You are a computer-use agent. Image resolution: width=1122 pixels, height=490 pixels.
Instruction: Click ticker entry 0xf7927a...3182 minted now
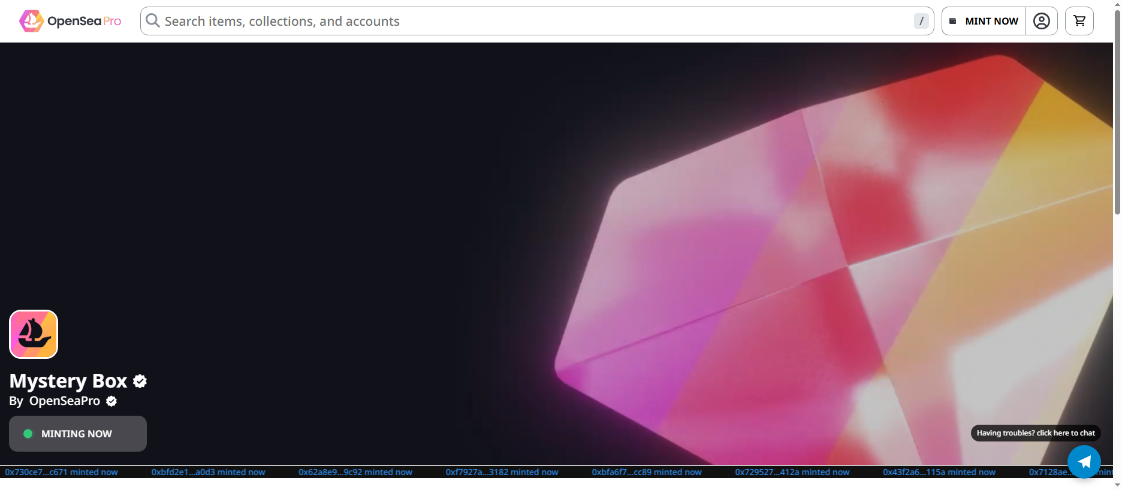502,472
